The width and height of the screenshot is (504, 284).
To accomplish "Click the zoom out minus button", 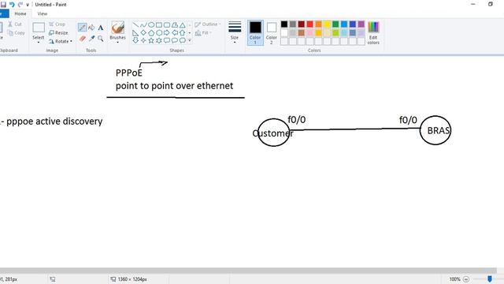I will [x=466, y=279].
